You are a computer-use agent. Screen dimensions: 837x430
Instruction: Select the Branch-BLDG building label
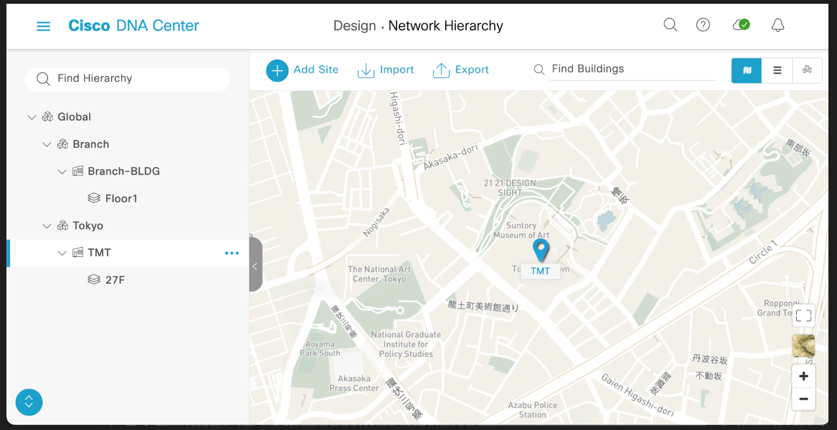124,171
